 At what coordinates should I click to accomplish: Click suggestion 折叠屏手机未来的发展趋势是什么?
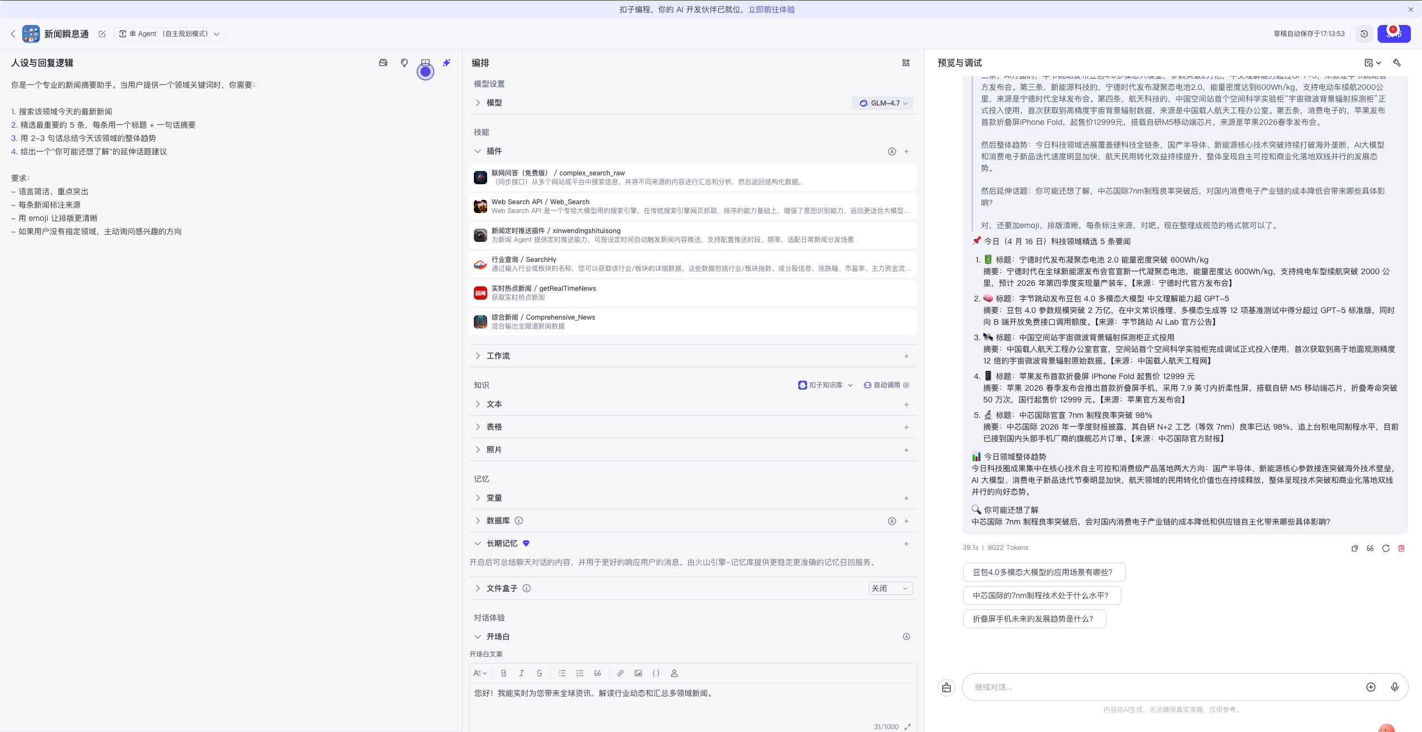1034,619
